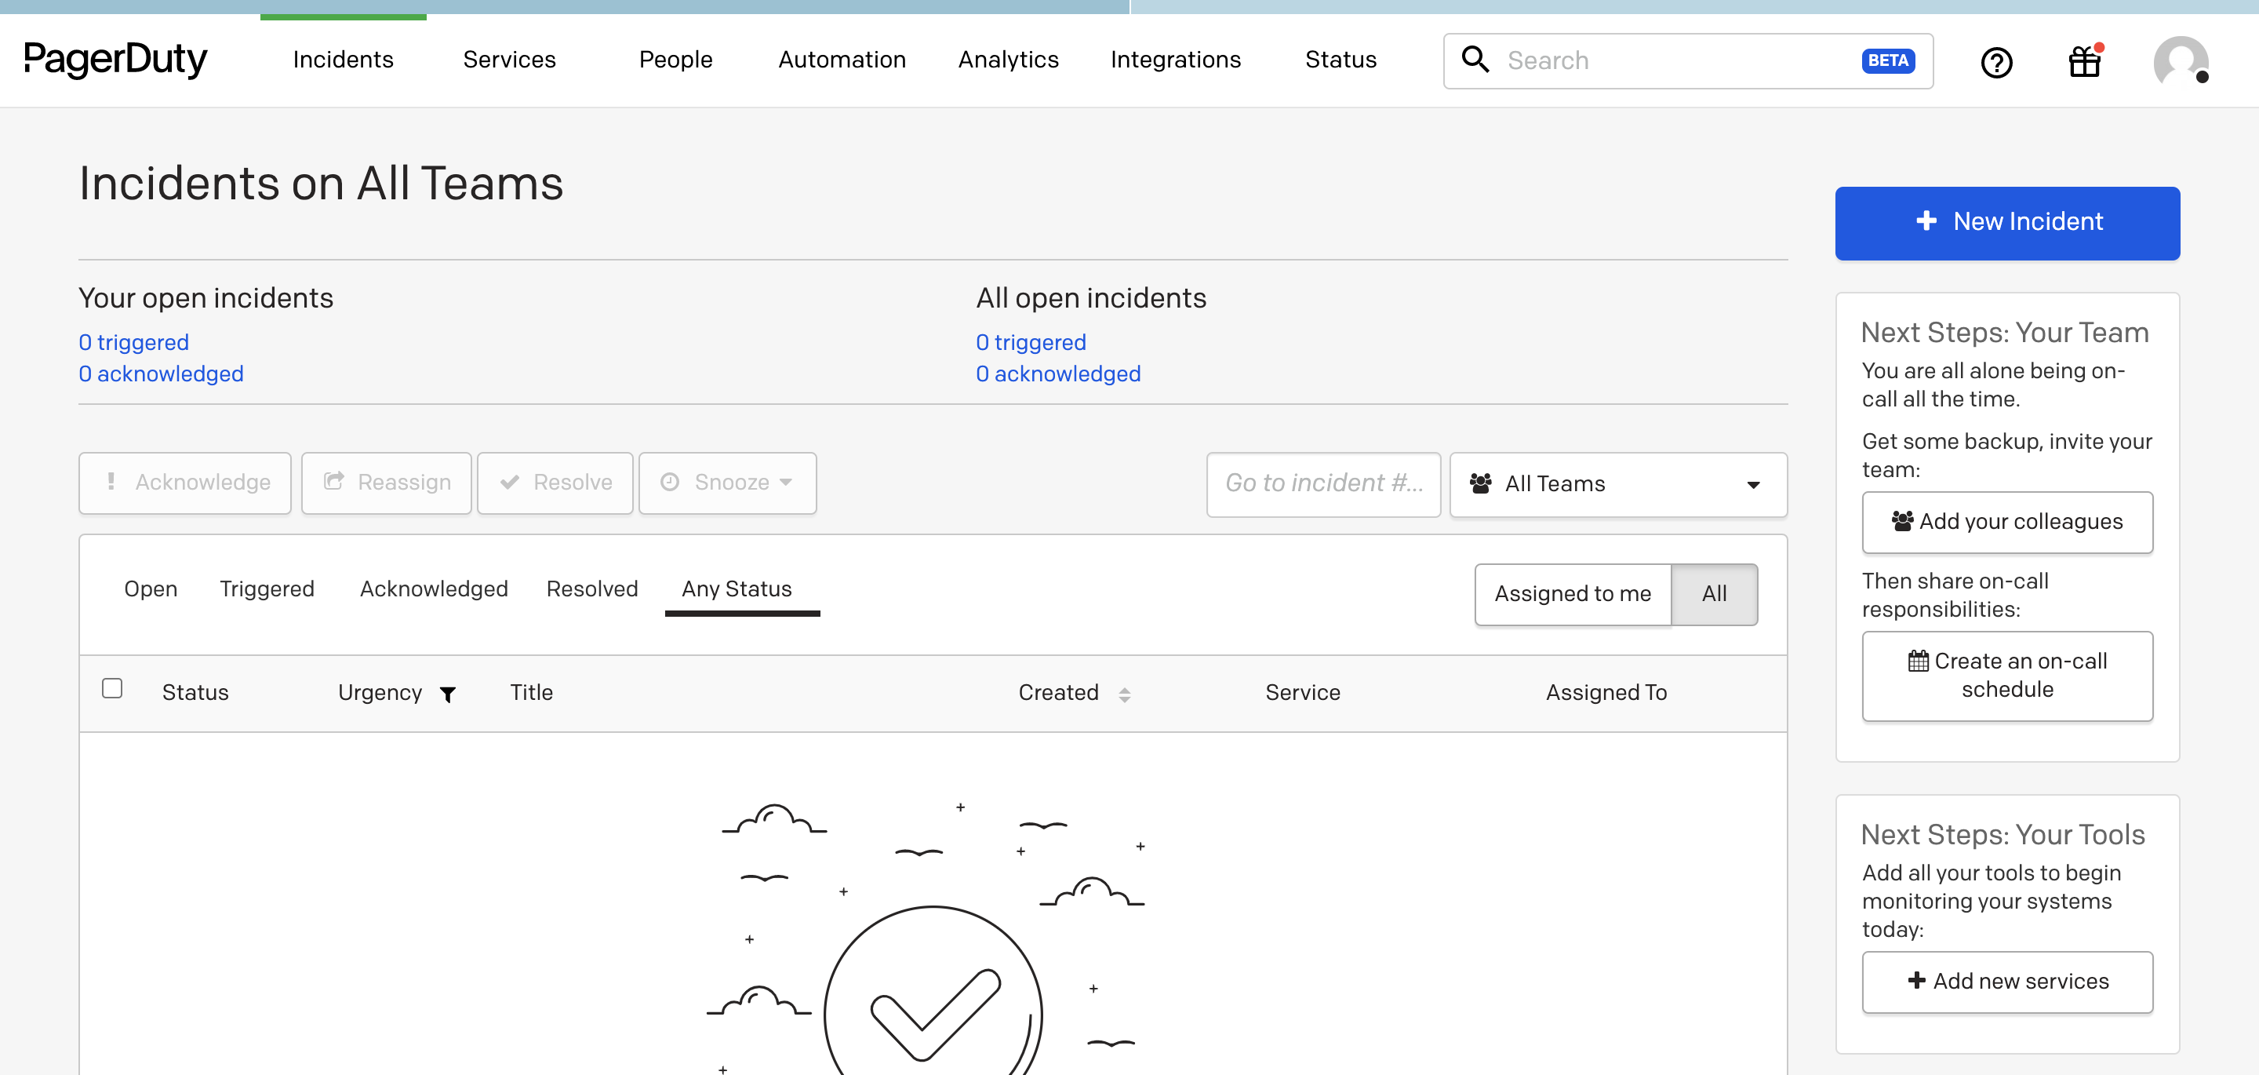
Task: Click the magnifying glass search icon
Action: click(x=1475, y=60)
